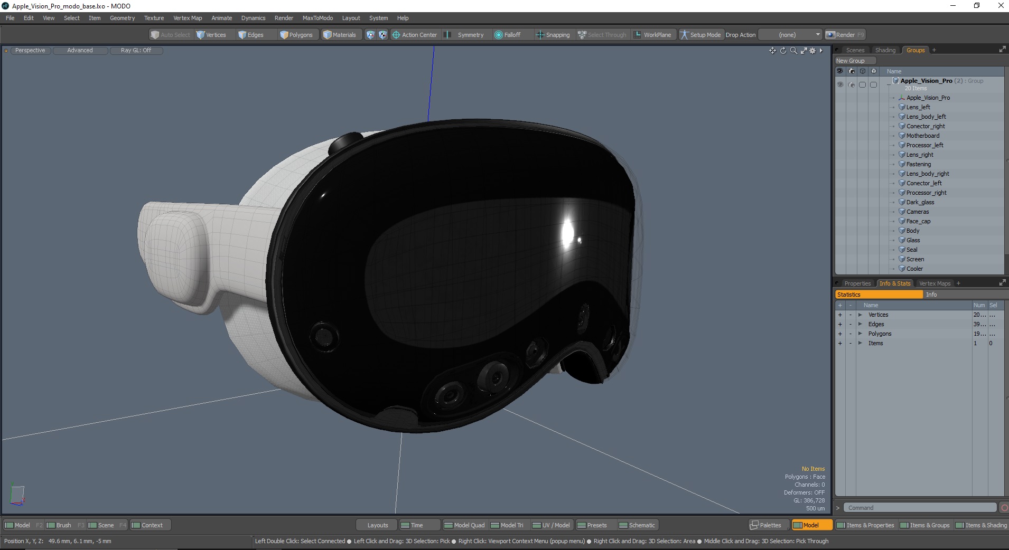Open Advanced shading style dropdown
The width and height of the screenshot is (1009, 550).
[x=80, y=51]
